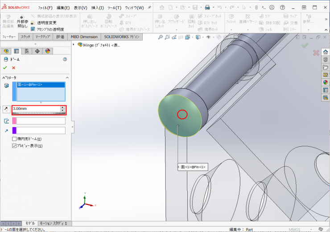Viewport: 330px width, 232px height.
Task: Enable the elliptical dome checkbox
Action: 15,139
